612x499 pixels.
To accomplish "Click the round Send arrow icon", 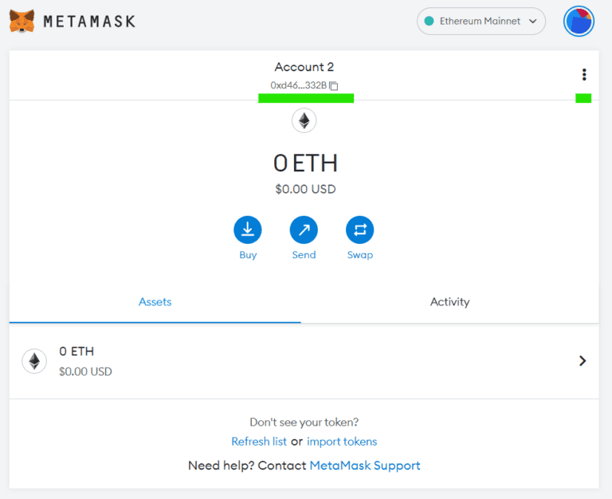I will pos(304,230).
